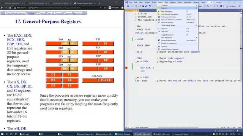Open the Test menu in Visual Studio
Viewport: 243px width, 136px height.
(x=166, y=2)
